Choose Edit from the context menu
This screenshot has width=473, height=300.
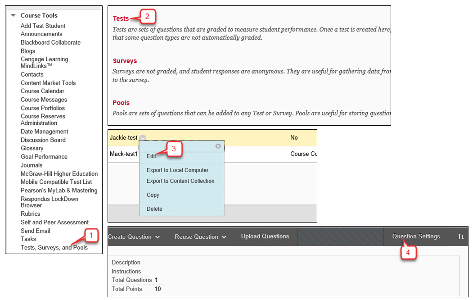pos(151,156)
